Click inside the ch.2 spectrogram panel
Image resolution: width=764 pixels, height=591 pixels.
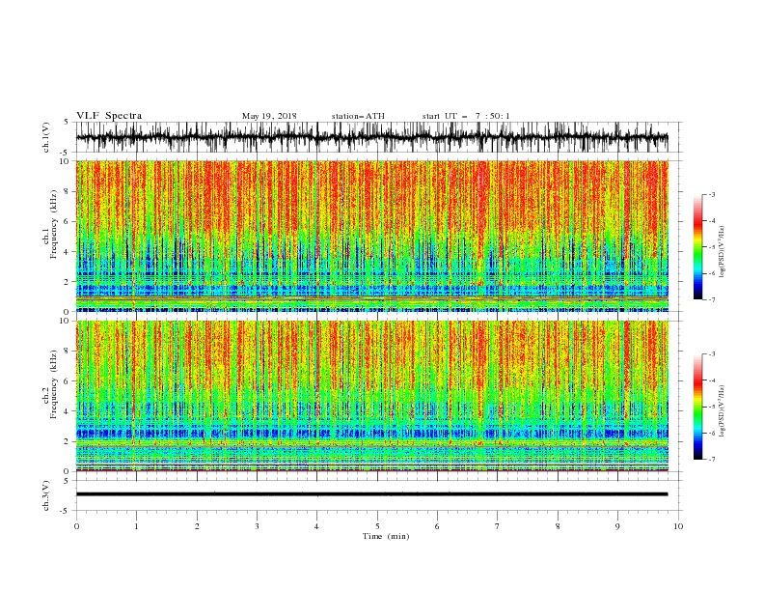[371, 396]
